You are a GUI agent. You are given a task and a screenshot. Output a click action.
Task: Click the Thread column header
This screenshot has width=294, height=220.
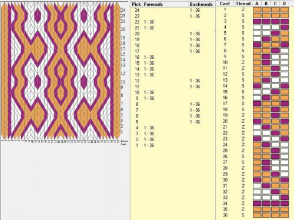point(243,4)
